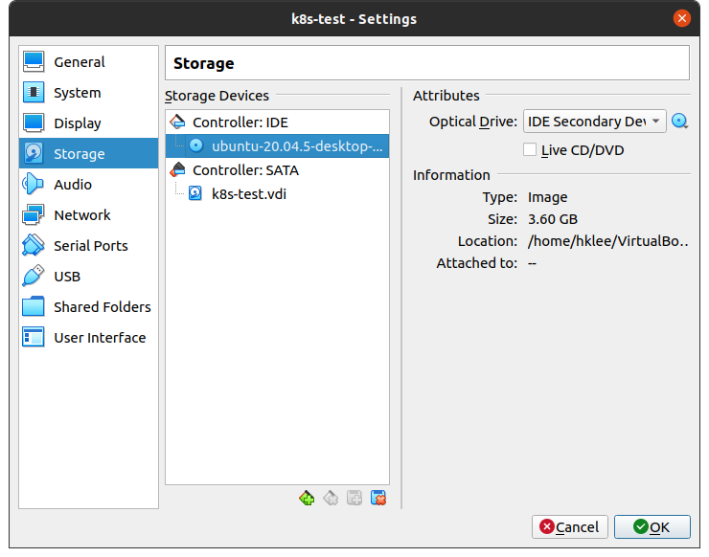The height and width of the screenshot is (557, 709).
Task: Add a new storage controller
Action: (307, 499)
